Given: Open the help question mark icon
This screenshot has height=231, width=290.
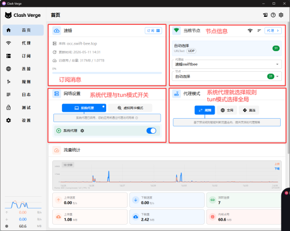Looking at the screenshot, I should tap(273, 15).
